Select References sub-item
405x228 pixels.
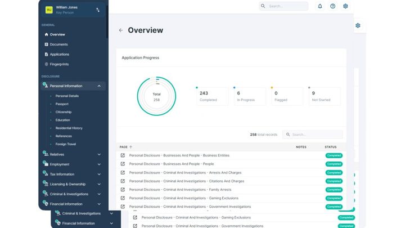point(64,136)
